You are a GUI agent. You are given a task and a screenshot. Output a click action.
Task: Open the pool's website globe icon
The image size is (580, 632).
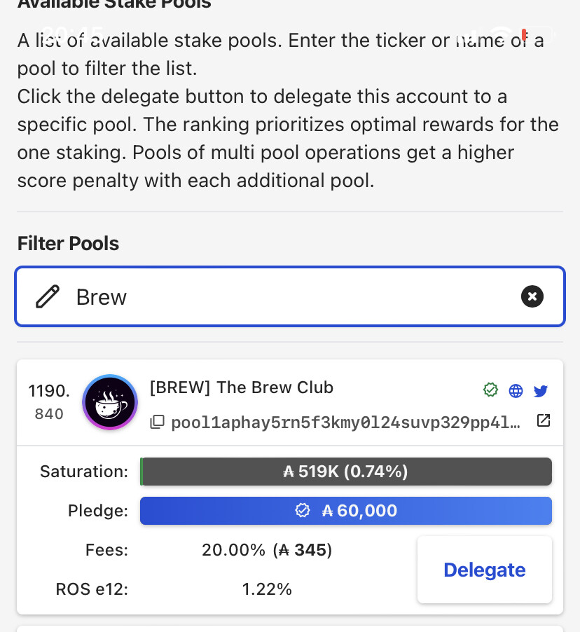[x=516, y=391]
